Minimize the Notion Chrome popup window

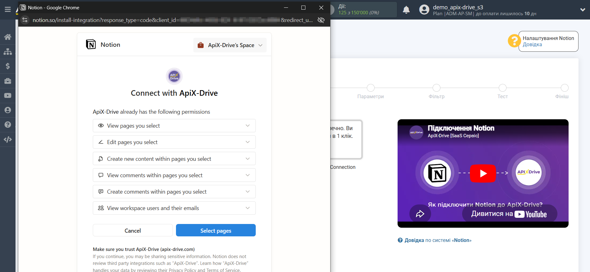[286, 7]
